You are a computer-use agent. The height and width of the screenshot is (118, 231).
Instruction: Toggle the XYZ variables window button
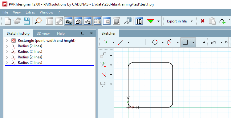pyautogui.click(x=88, y=21)
